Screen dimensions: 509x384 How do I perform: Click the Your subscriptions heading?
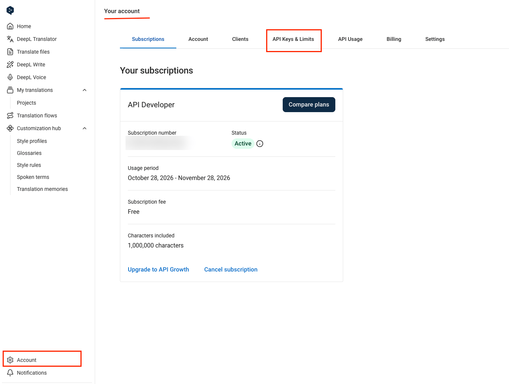click(x=156, y=70)
